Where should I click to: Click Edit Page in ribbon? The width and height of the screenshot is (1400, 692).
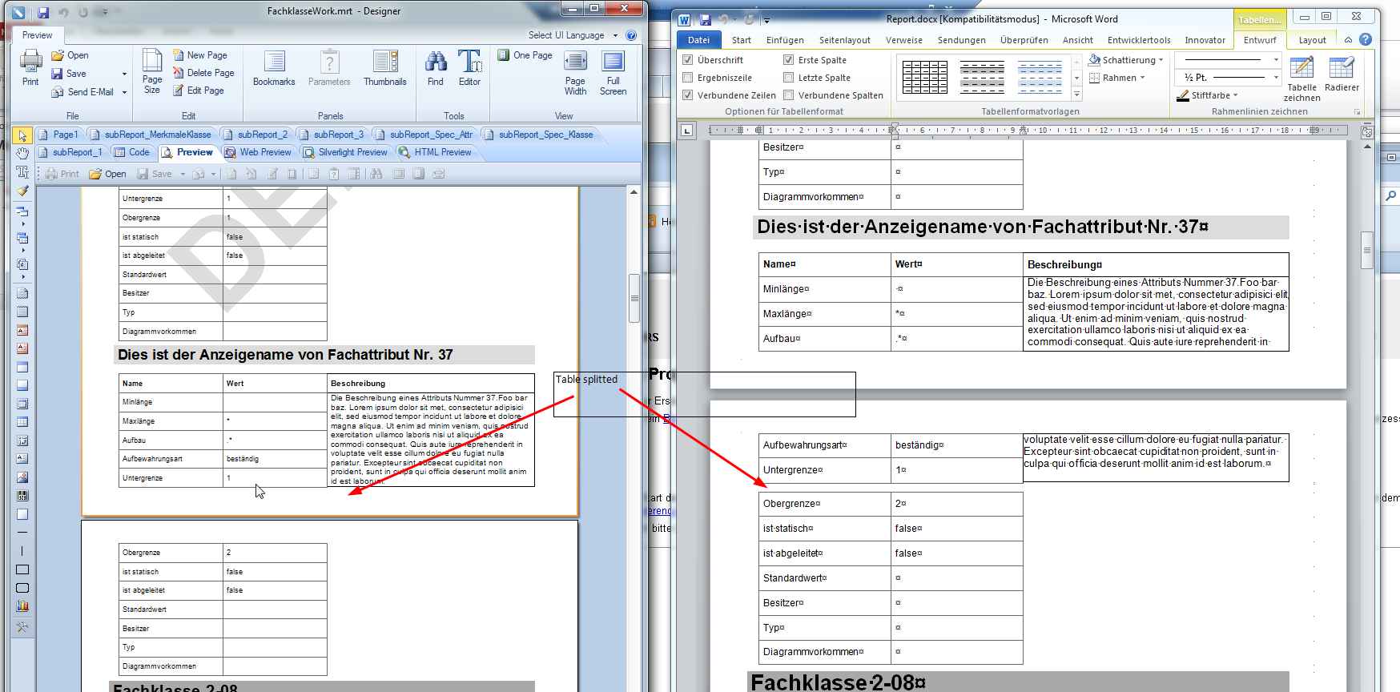199,91
